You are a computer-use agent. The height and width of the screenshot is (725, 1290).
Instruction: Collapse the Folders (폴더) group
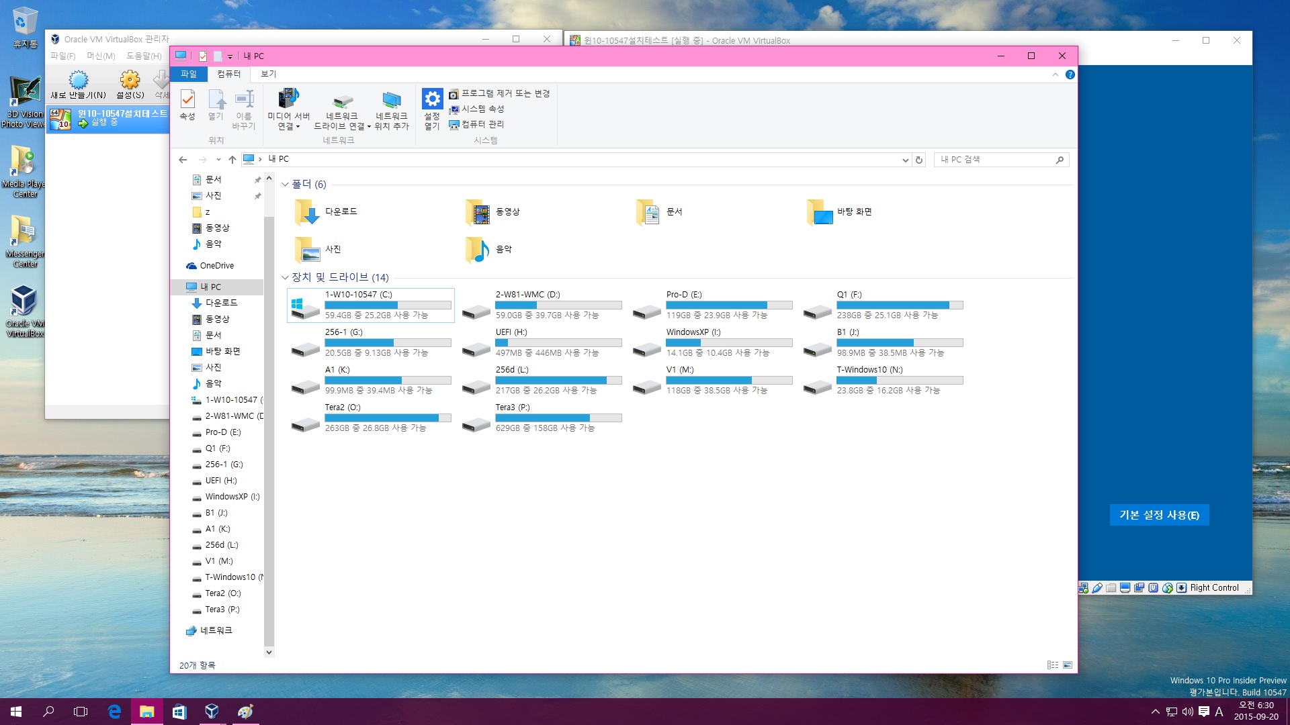tap(285, 185)
